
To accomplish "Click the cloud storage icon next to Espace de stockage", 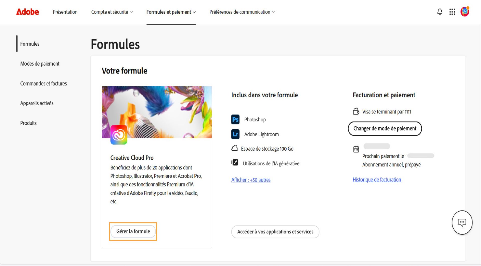I will (x=234, y=148).
